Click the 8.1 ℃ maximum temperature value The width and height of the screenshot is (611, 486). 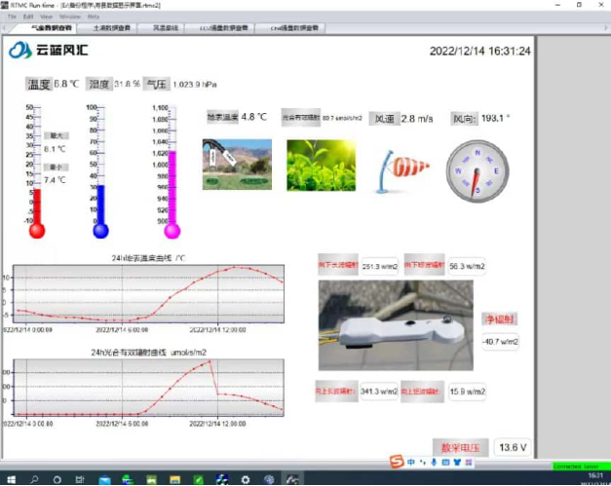55,149
